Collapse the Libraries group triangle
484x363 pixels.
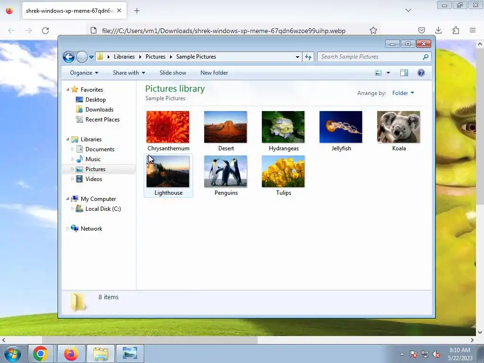[x=68, y=139]
